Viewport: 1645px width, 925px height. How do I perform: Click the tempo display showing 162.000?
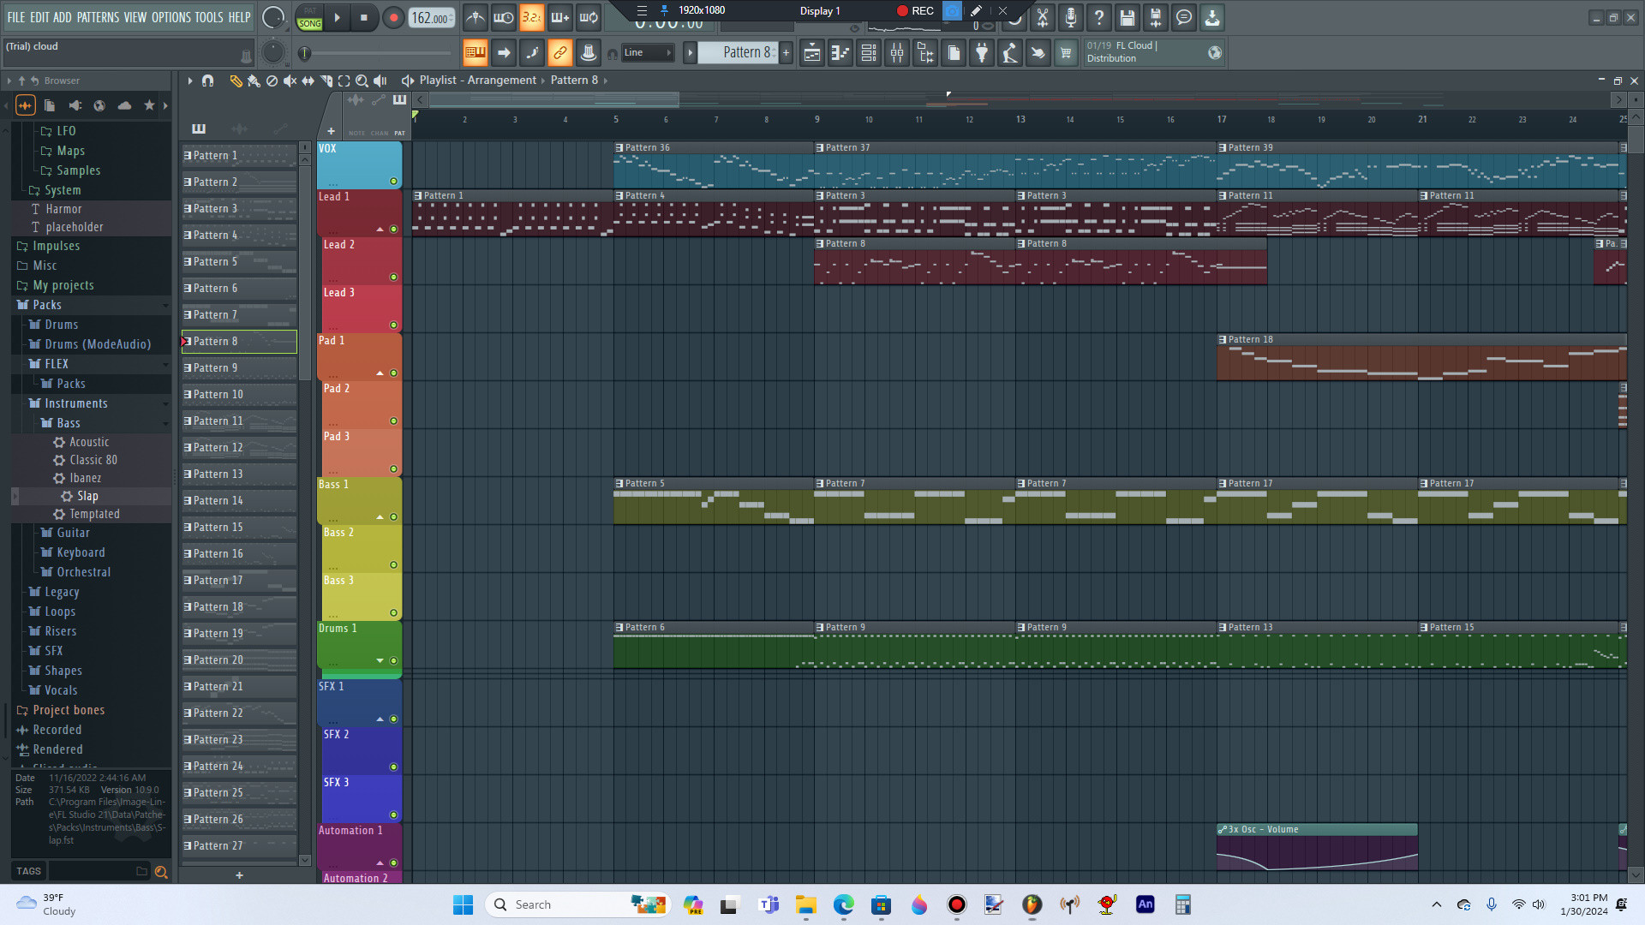pos(431,17)
